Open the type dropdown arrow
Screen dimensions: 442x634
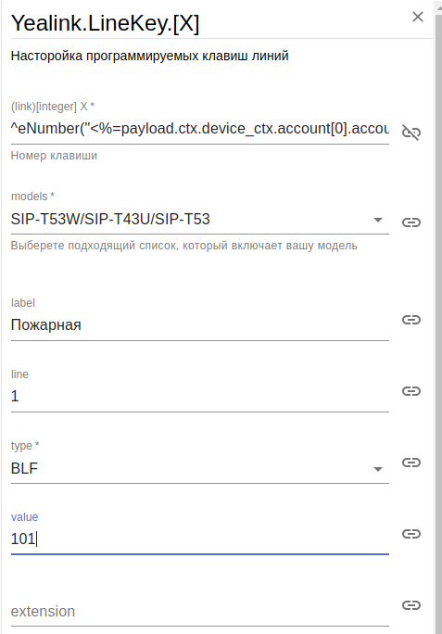click(378, 469)
